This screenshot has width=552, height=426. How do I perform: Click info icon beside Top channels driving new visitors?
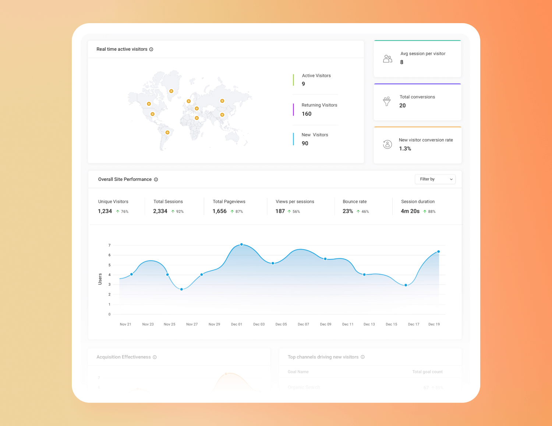362,357
